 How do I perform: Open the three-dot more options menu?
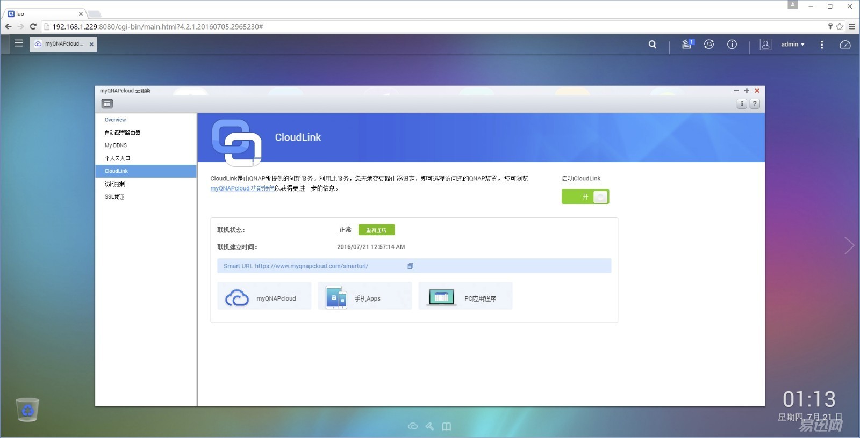coord(821,45)
